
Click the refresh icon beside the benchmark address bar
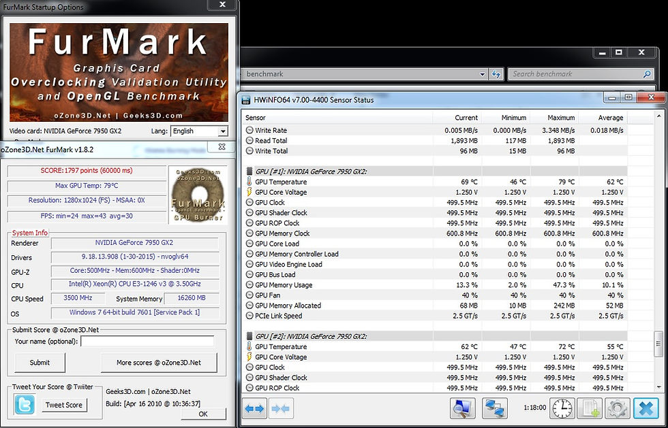tap(496, 74)
